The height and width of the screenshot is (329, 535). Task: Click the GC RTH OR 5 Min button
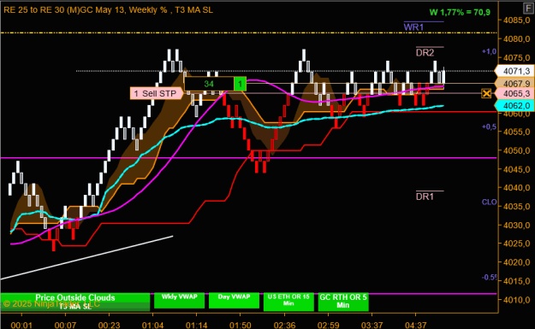coord(343,302)
